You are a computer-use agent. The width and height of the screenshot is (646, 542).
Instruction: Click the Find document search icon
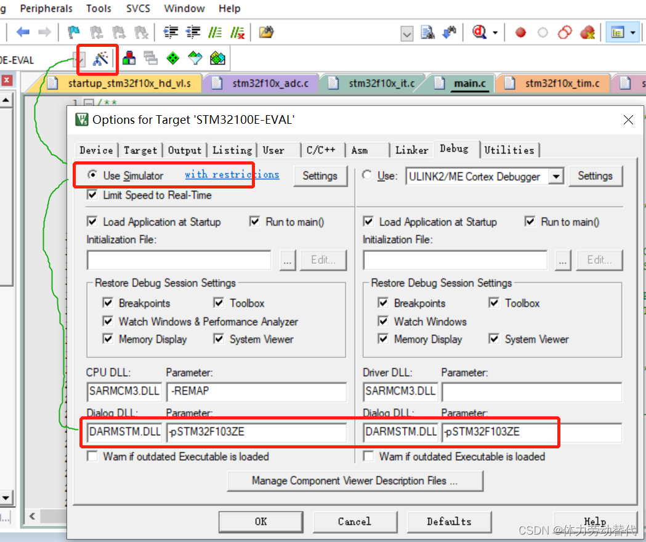[427, 32]
